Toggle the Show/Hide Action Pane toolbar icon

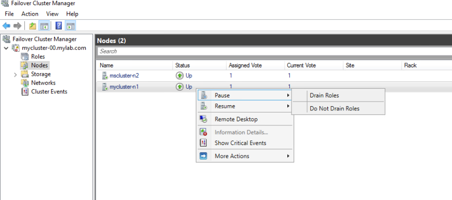coord(70,26)
